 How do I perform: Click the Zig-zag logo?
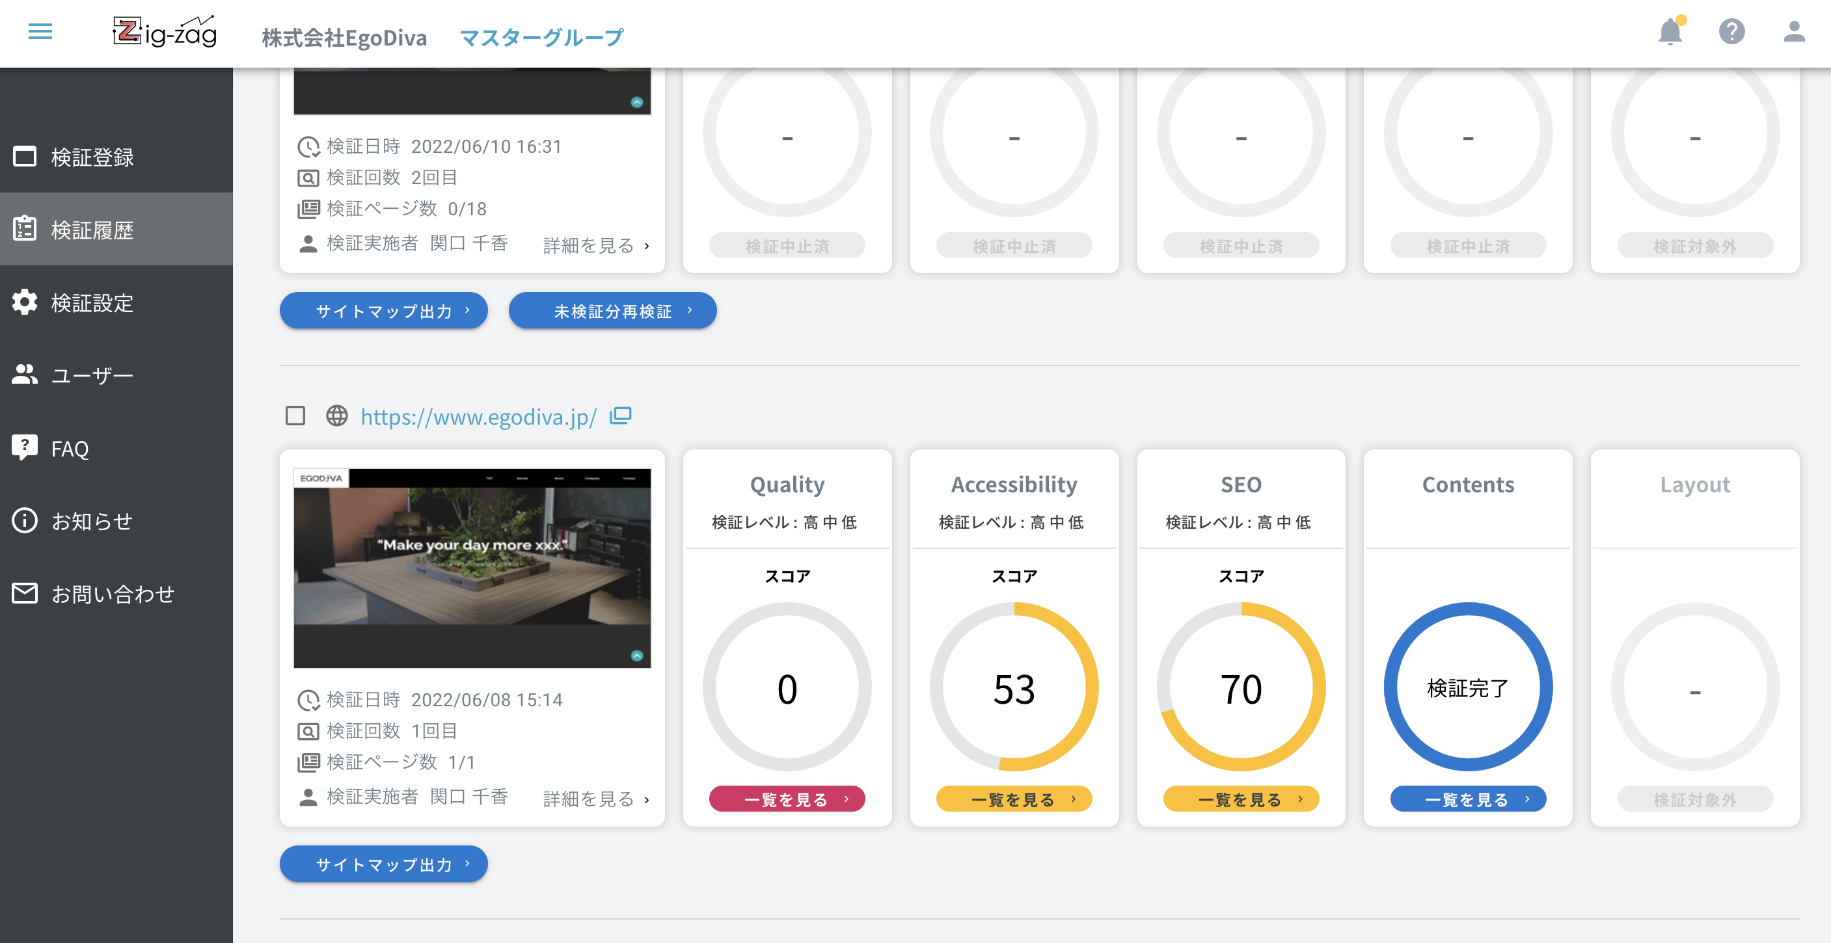pos(165,32)
